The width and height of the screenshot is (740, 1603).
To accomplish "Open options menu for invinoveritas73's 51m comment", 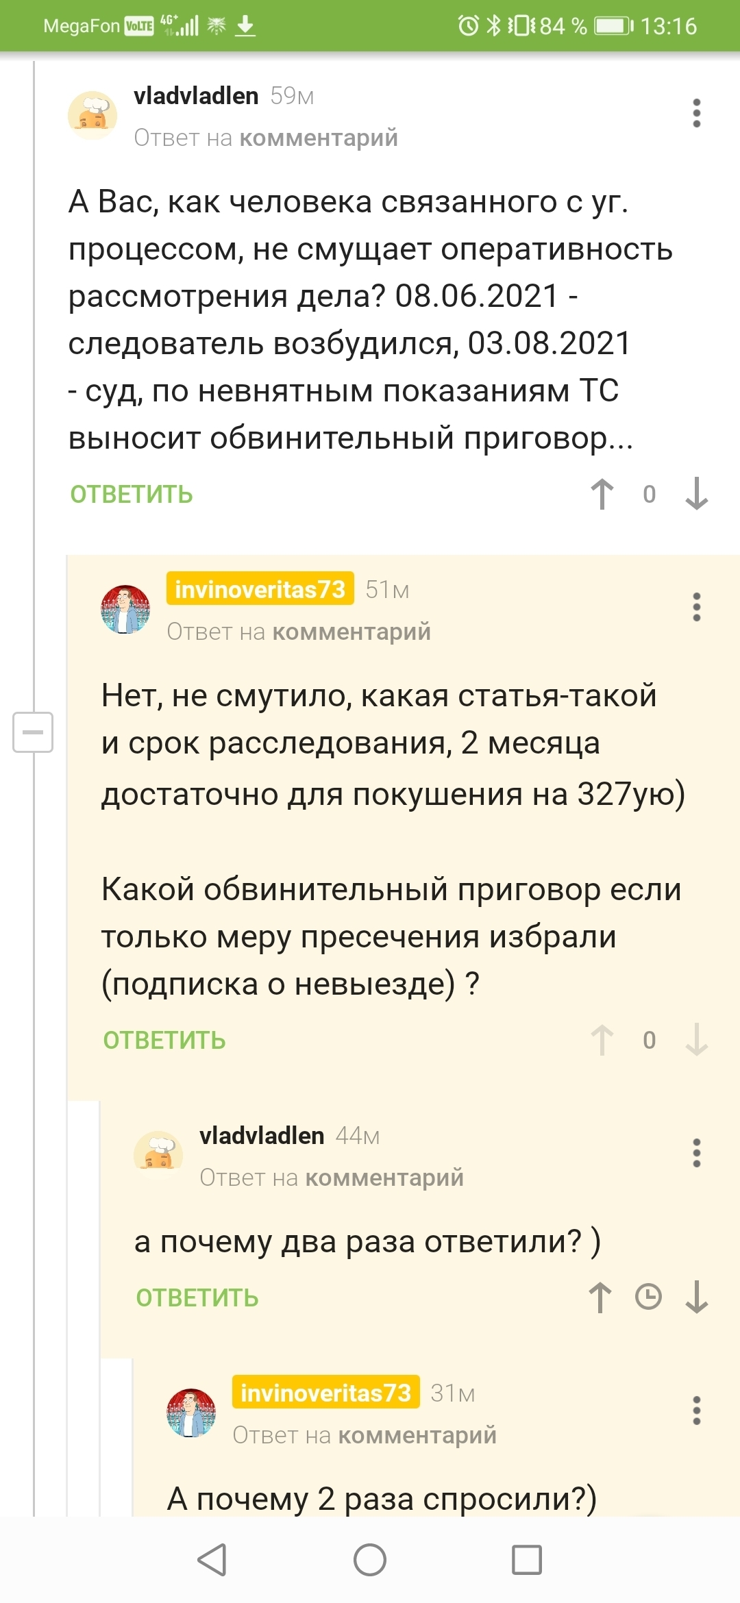I will tap(696, 607).
